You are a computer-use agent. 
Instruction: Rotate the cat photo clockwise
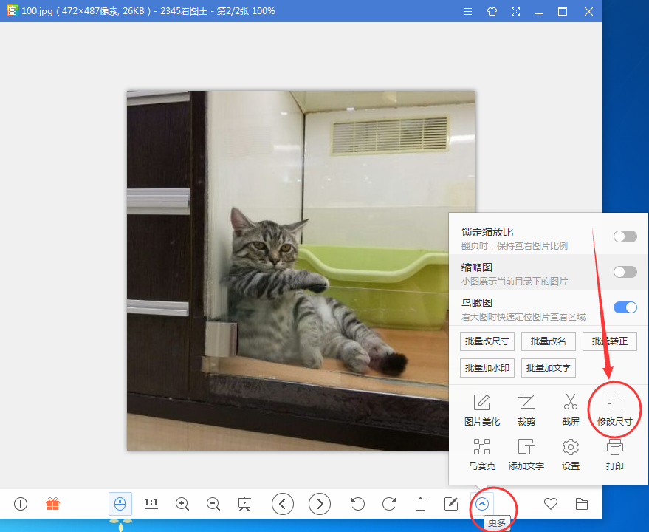[389, 504]
